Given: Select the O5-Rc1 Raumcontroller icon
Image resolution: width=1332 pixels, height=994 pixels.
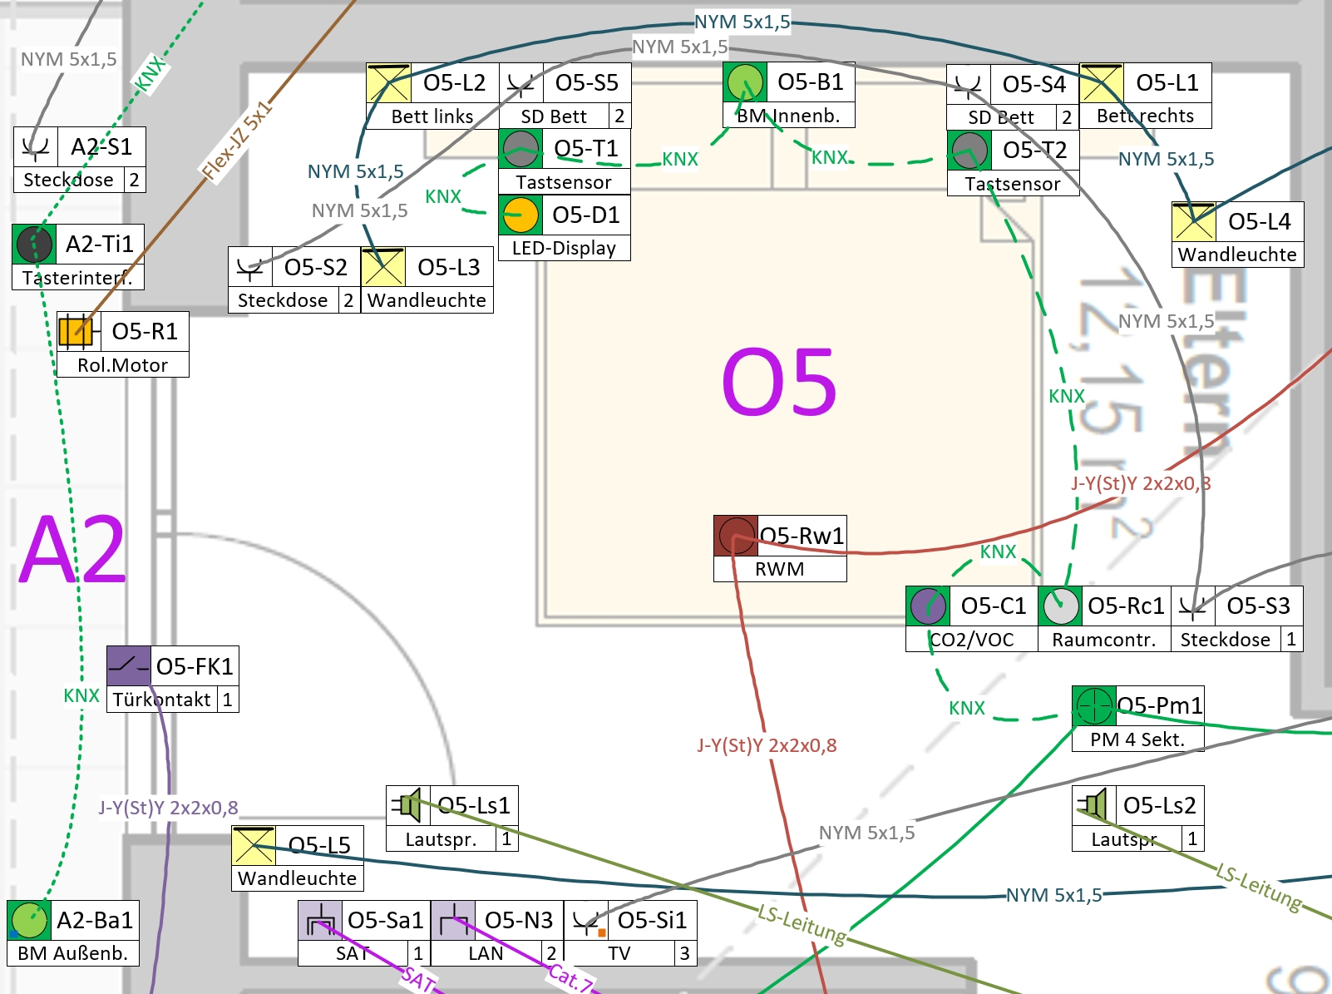Looking at the screenshot, I should [1060, 606].
